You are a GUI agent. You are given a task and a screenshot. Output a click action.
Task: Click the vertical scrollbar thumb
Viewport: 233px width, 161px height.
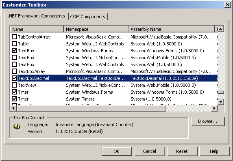[x=221, y=92]
